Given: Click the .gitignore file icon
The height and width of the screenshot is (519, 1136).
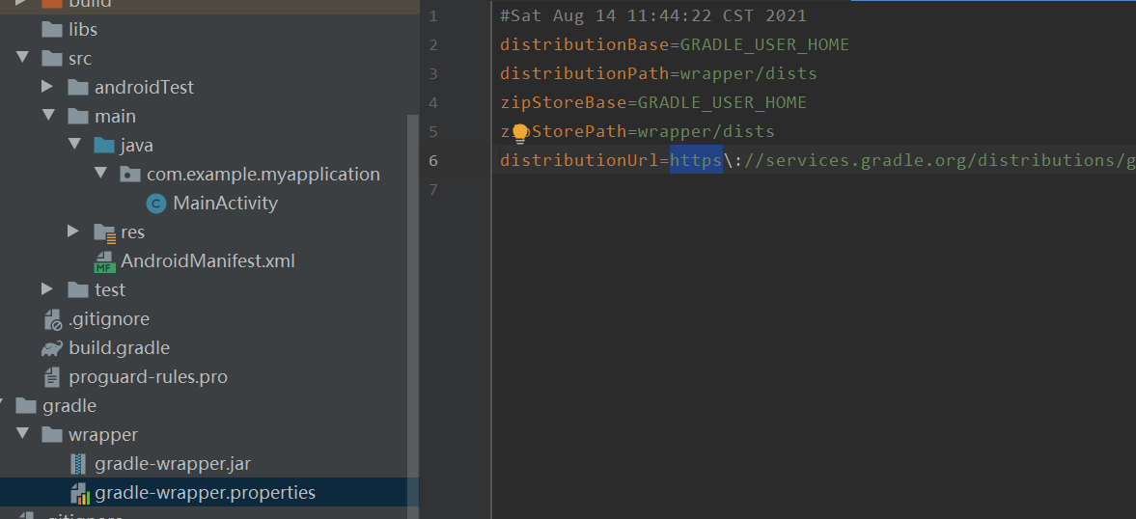Looking at the screenshot, I should tap(52, 319).
